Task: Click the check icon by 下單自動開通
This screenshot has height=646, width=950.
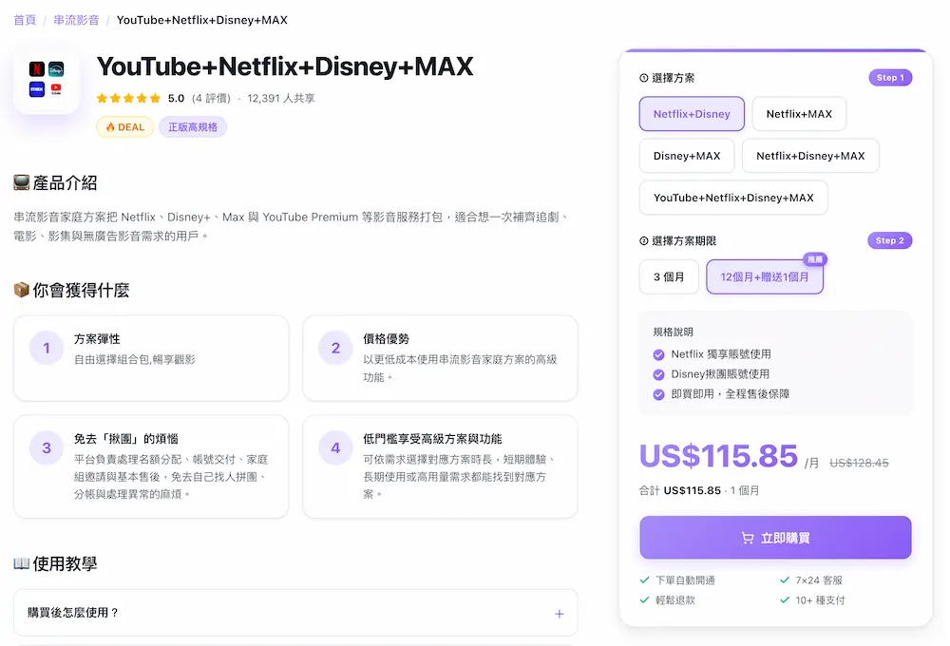Action: coord(645,579)
